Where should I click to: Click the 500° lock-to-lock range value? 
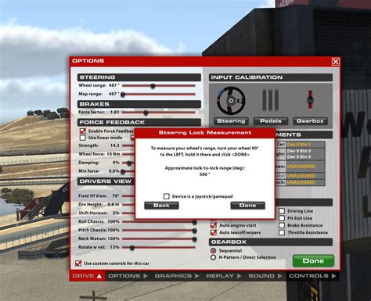pos(204,174)
